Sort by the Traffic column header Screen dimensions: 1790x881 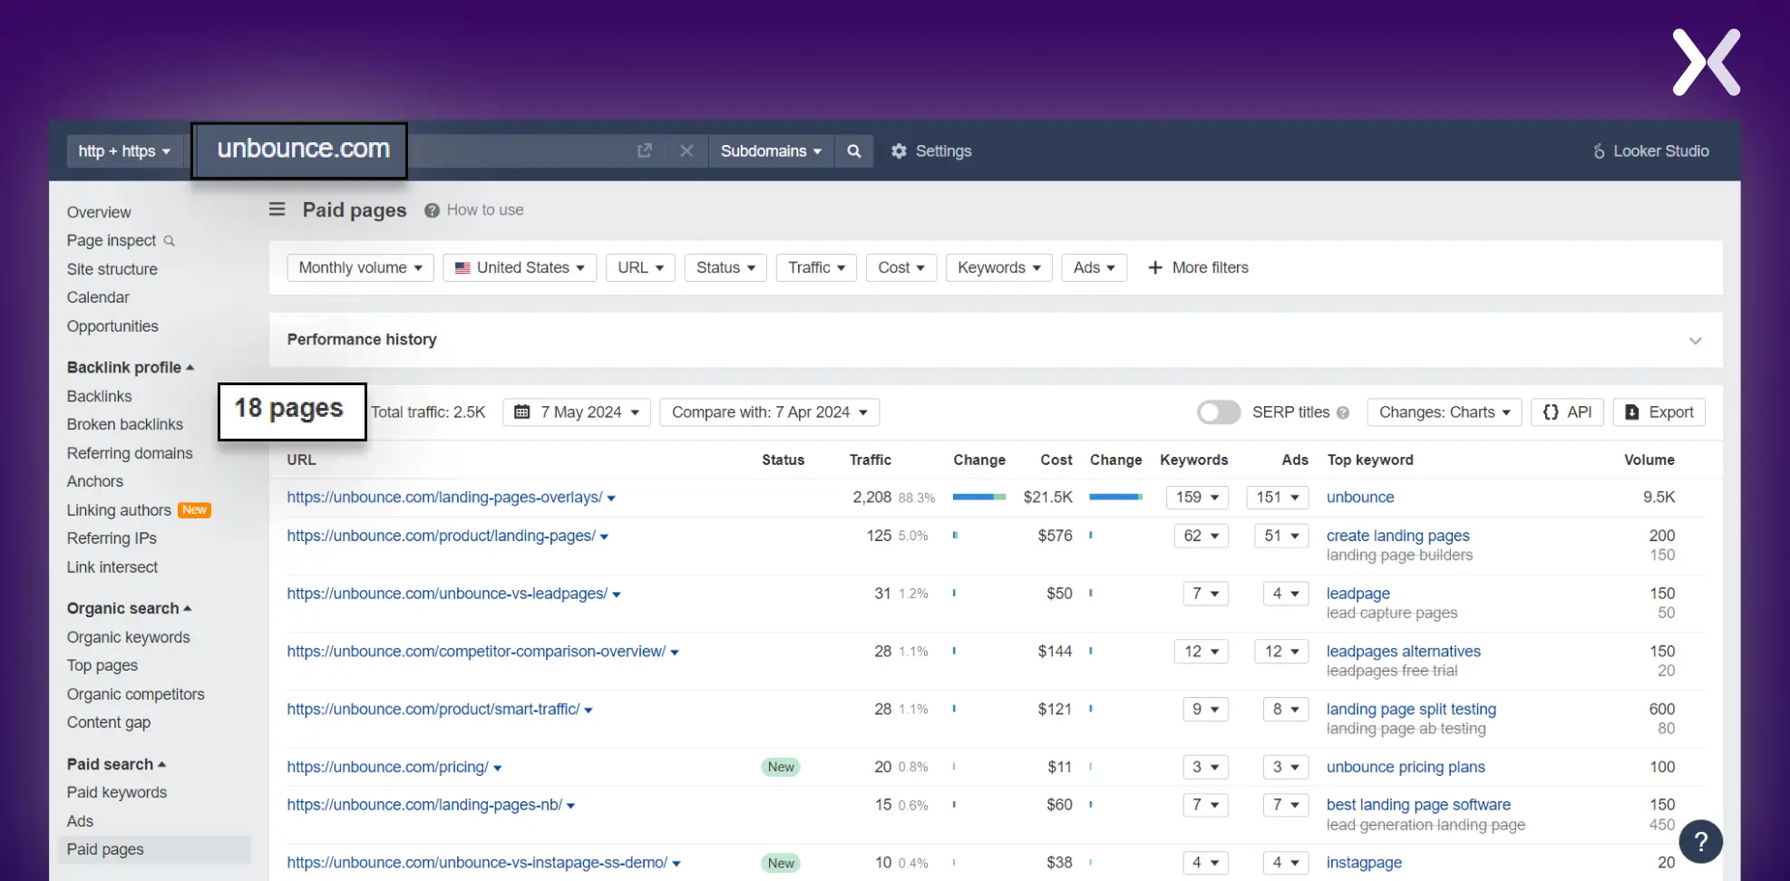(870, 460)
